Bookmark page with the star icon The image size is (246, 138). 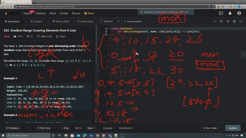click(214, 7)
